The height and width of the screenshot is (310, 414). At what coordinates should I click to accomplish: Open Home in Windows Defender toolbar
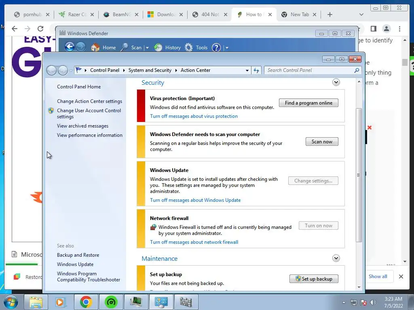[103, 48]
